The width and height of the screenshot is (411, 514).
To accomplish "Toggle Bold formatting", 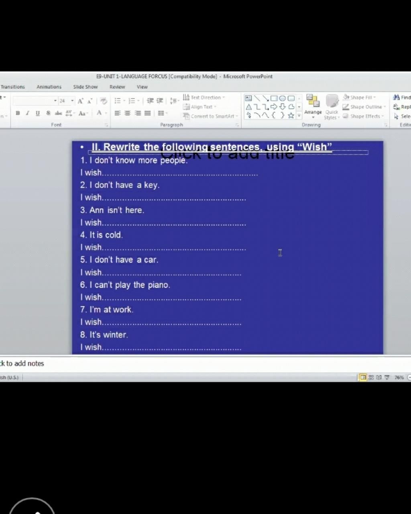I will coord(18,113).
